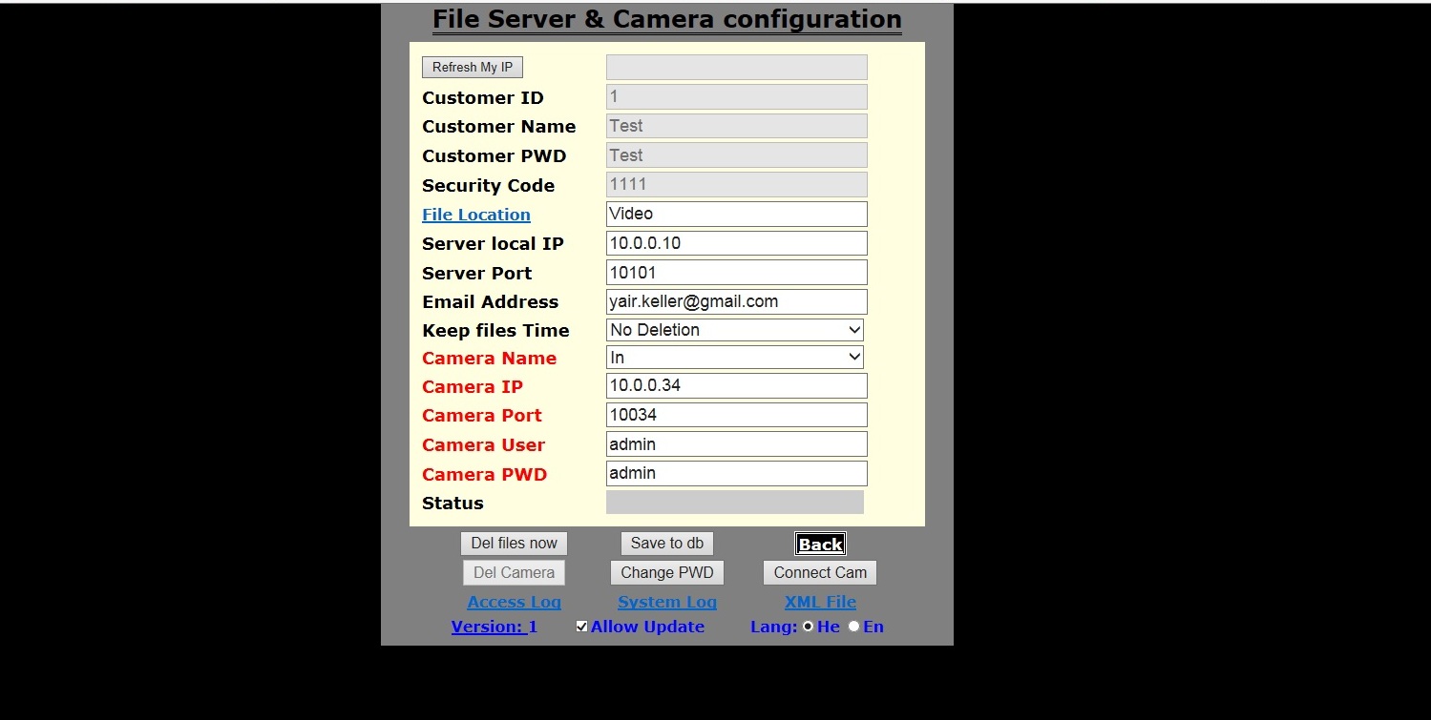Click the disabled Del Camera button

coord(514,573)
